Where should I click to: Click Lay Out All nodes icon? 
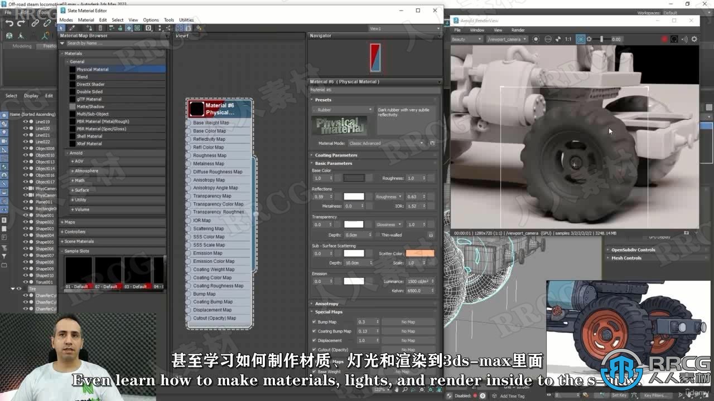160,28
